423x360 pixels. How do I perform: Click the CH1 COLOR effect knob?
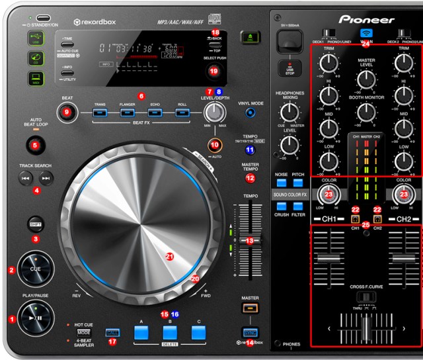tap(329, 194)
